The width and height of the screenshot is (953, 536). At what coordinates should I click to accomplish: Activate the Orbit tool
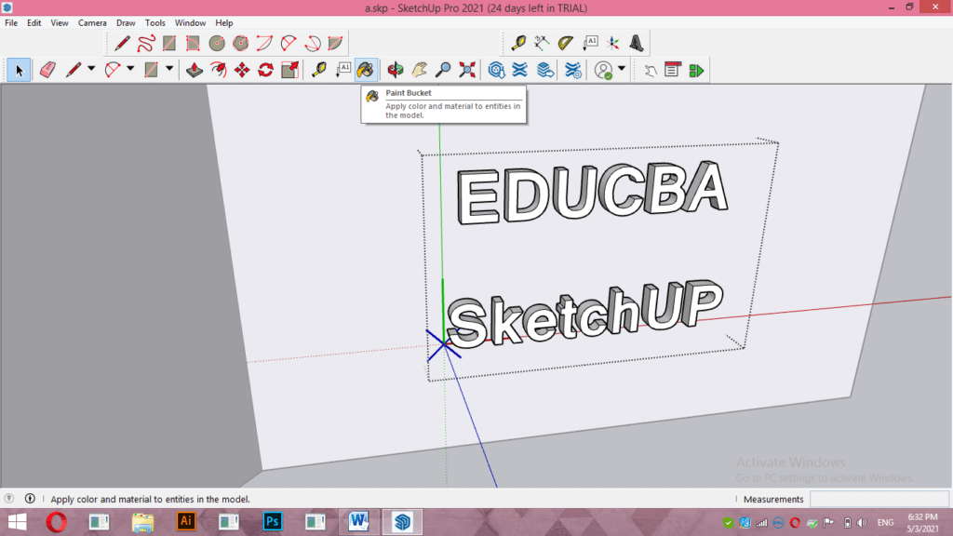pyautogui.click(x=394, y=69)
